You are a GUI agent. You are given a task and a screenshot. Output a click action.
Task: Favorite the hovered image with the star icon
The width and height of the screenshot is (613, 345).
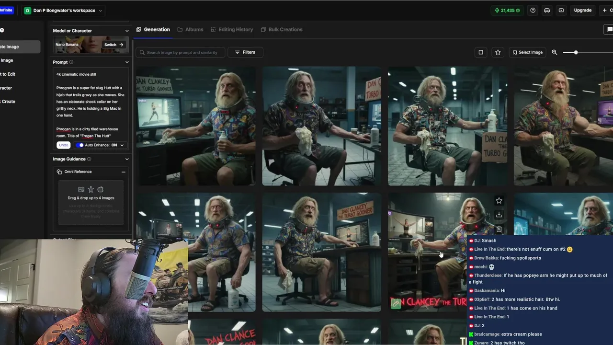(x=499, y=201)
